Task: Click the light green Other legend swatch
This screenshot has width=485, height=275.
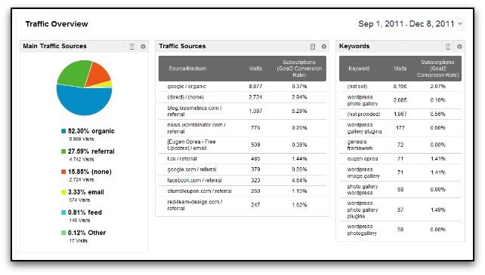Action: [x=63, y=233]
